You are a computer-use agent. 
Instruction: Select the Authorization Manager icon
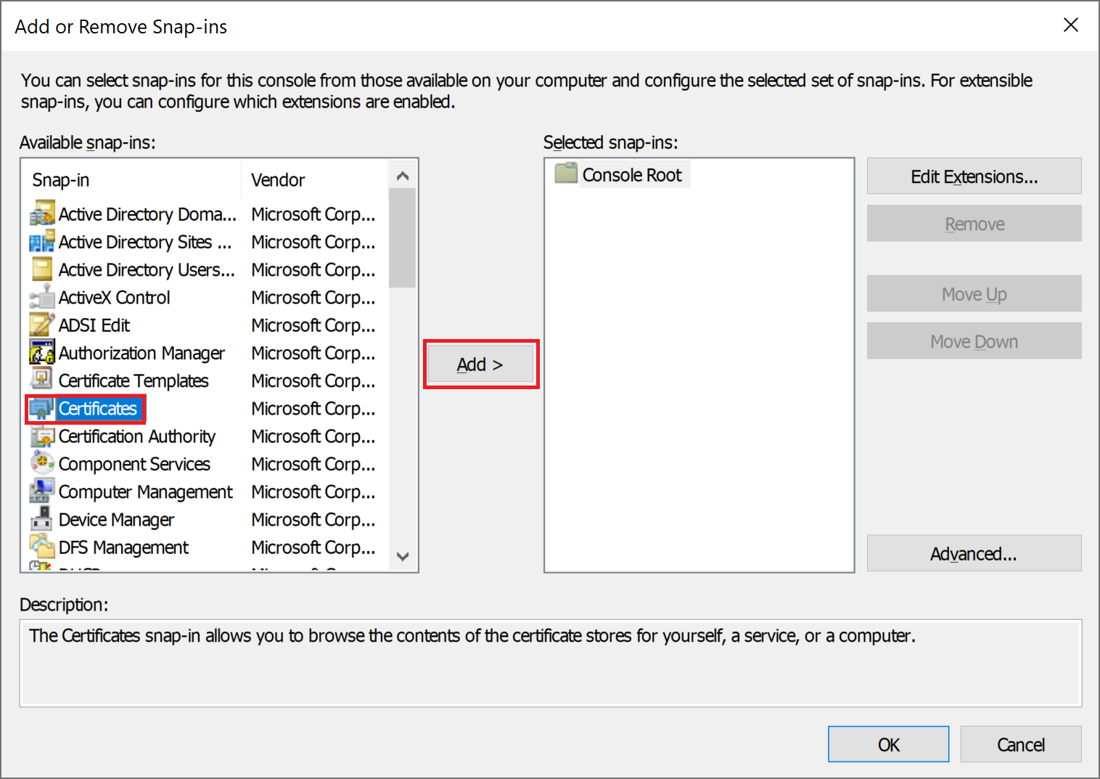coord(42,353)
